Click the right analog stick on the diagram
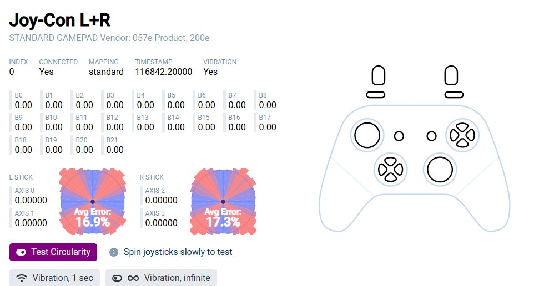 439,169
